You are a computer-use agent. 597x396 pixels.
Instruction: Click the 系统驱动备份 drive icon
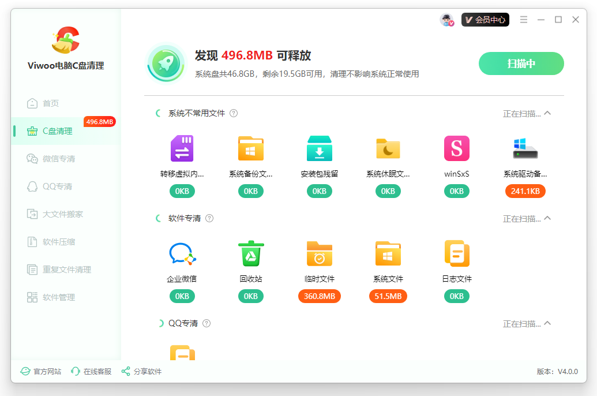tap(525, 148)
